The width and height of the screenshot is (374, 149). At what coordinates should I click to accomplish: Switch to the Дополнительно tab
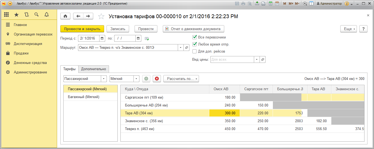93,69
